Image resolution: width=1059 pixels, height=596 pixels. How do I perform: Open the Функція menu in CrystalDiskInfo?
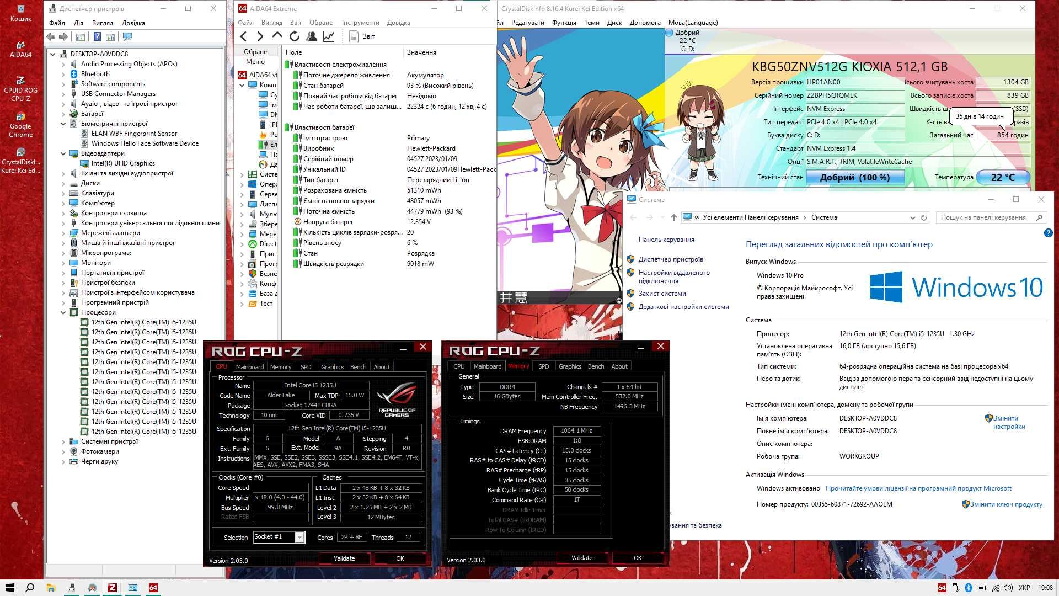click(564, 23)
